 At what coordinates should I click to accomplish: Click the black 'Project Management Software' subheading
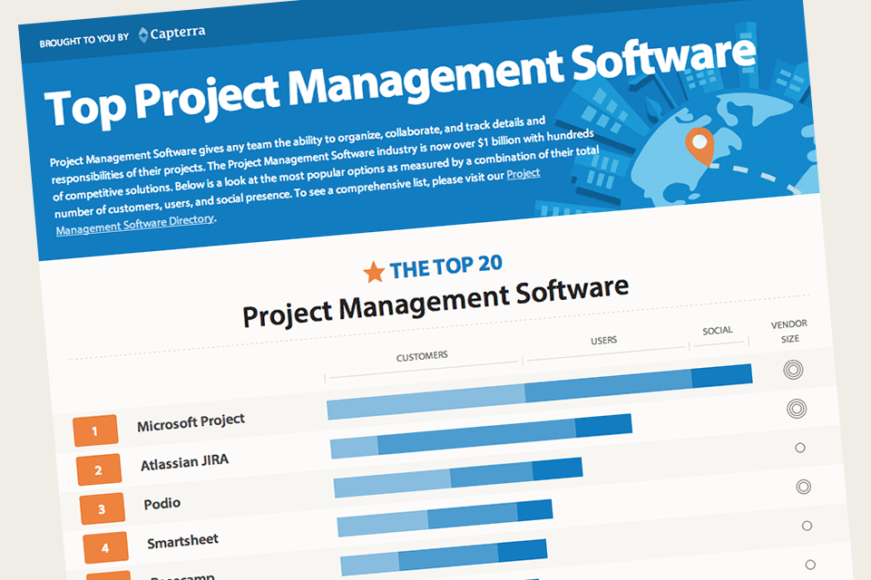[435, 303]
